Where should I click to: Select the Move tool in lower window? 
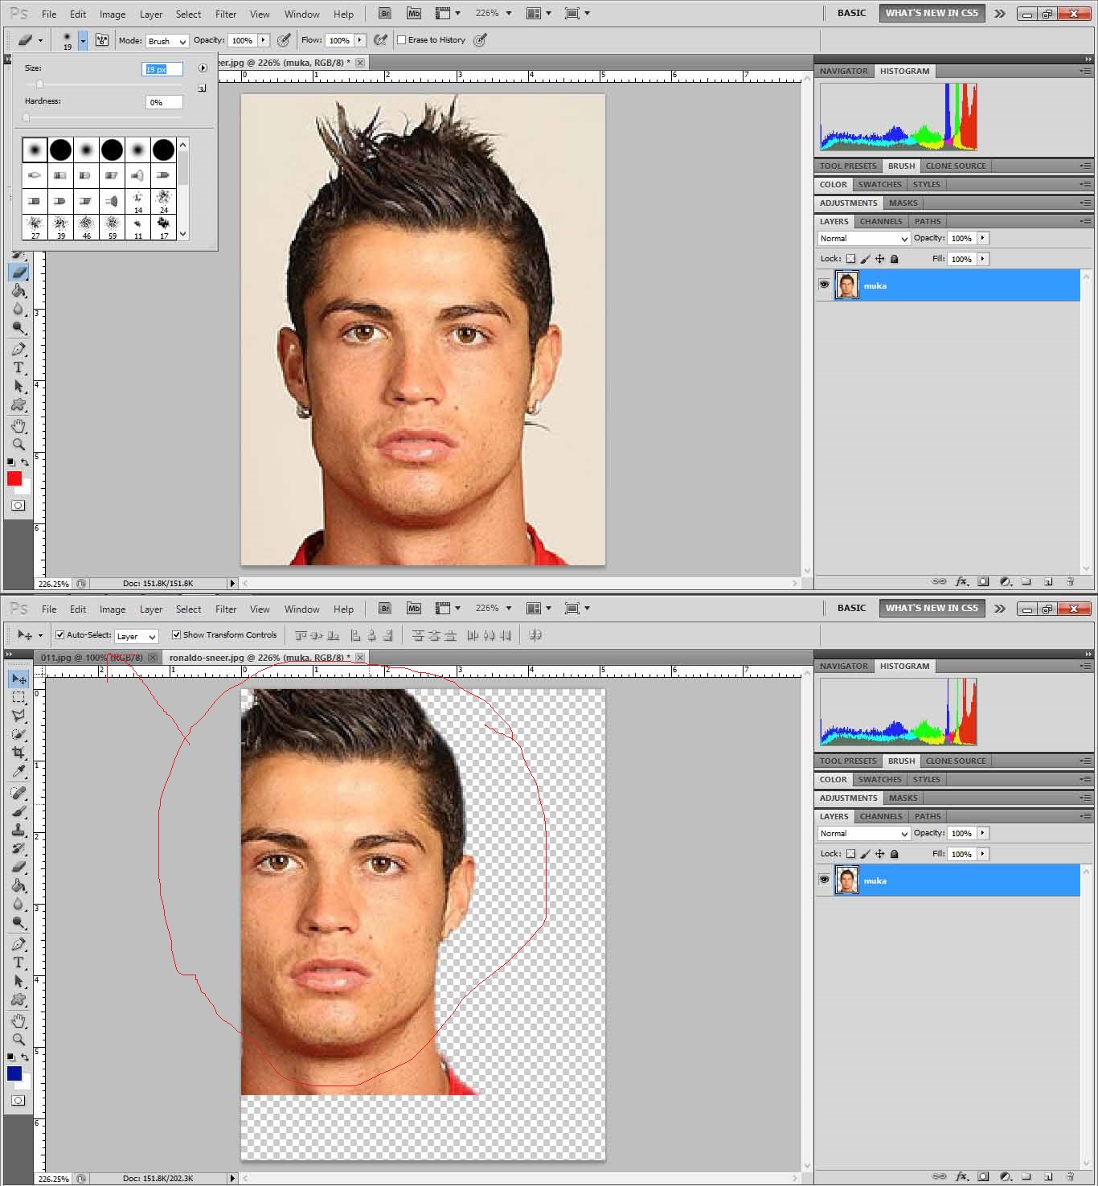pyautogui.click(x=18, y=679)
